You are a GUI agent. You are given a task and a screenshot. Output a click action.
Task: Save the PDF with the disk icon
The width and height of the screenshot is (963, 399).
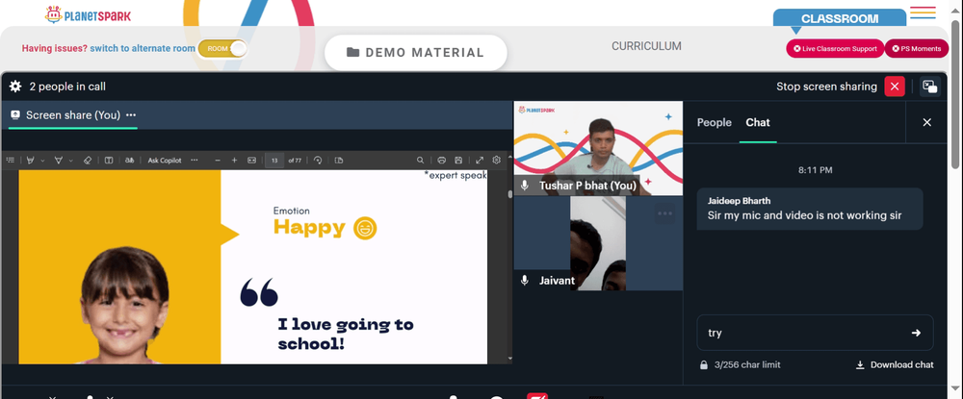pyautogui.click(x=458, y=160)
